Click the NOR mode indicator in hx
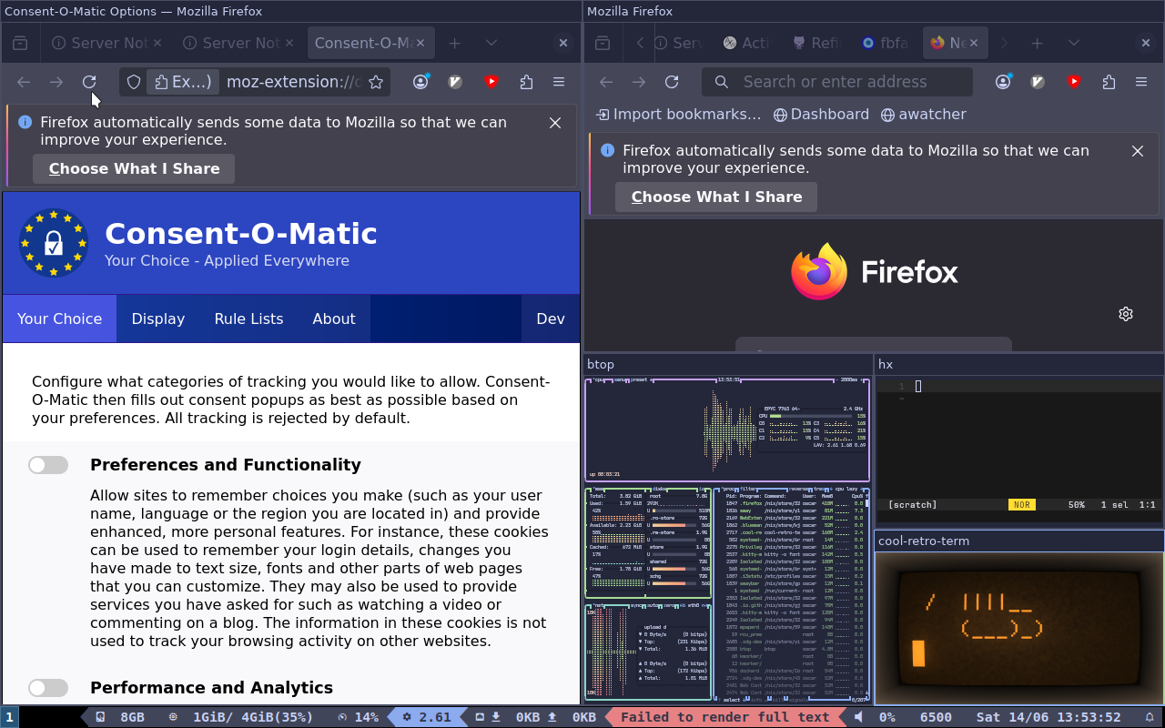Screen dimensions: 1165x728 1021,504
